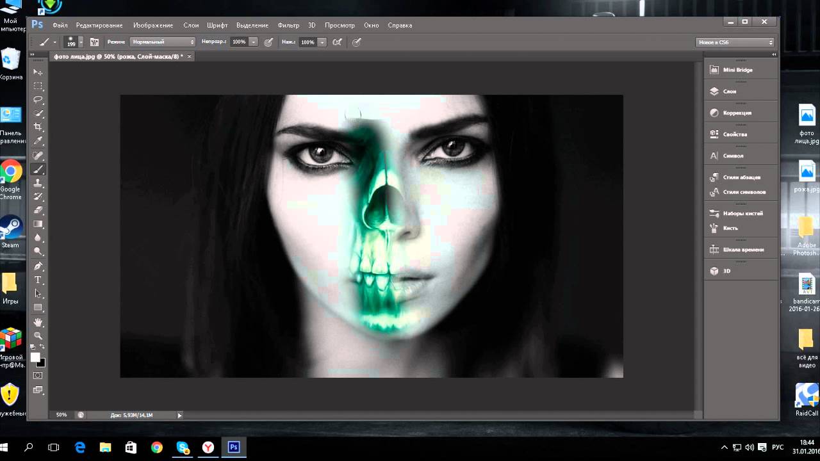Pick the Eyedropper tool
The width and height of the screenshot is (820, 461).
pyautogui.click(x=38, y=141)
